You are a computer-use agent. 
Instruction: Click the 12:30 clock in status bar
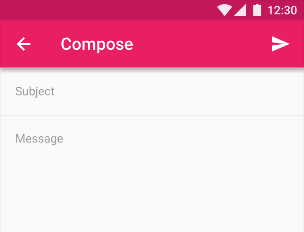point(282,10)
